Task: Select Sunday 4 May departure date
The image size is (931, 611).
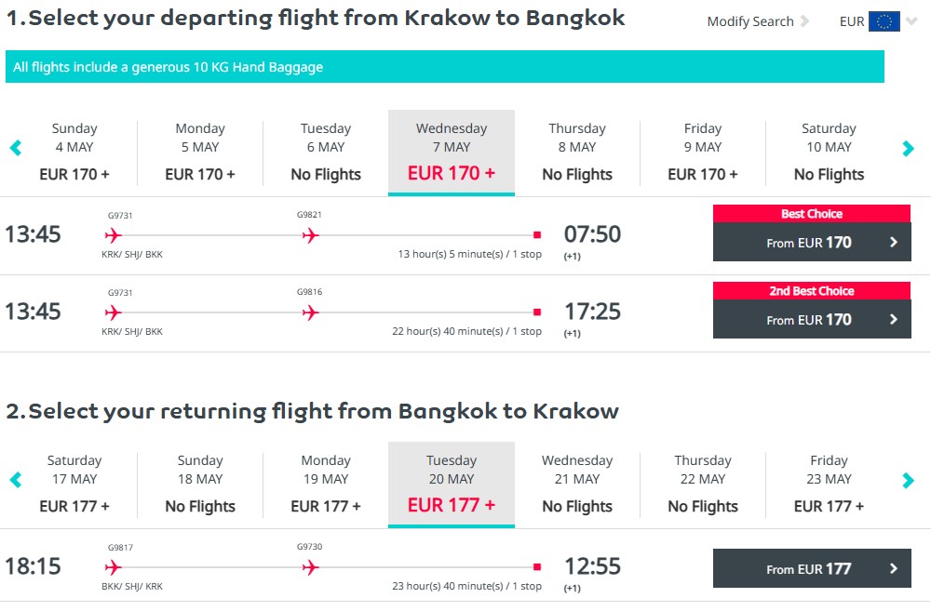Action: (74, 152)
